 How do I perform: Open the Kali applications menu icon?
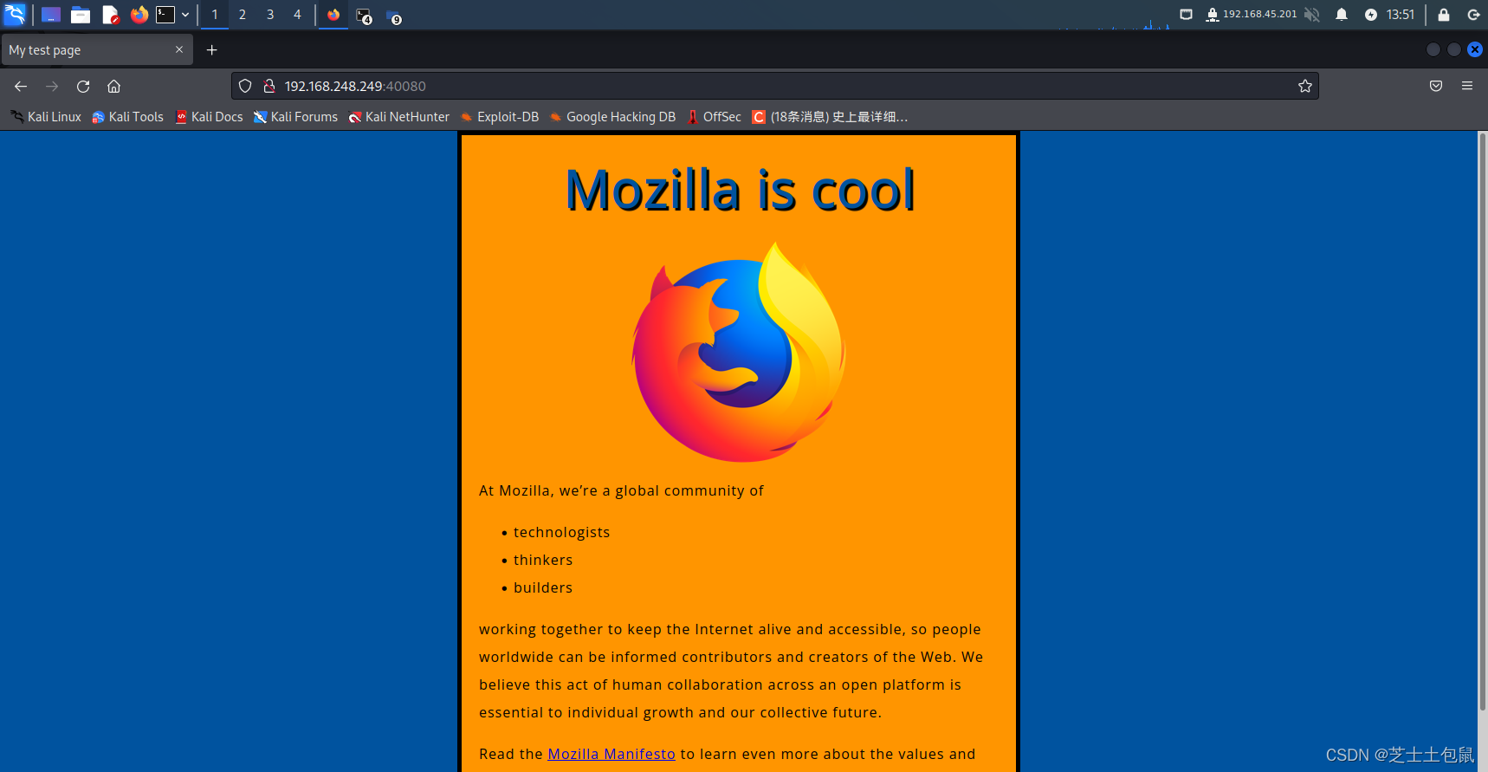pos(15,14)
